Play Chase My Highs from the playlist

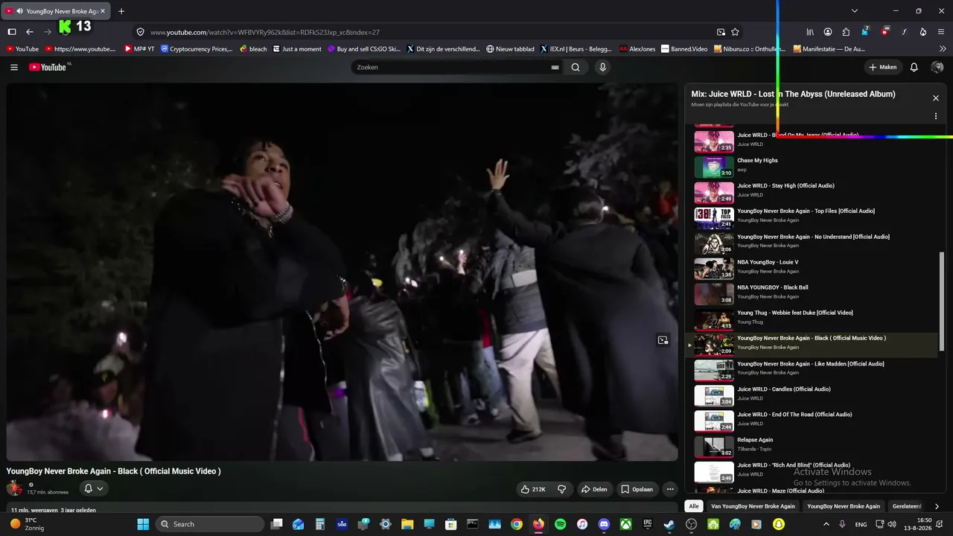(812, 167)
